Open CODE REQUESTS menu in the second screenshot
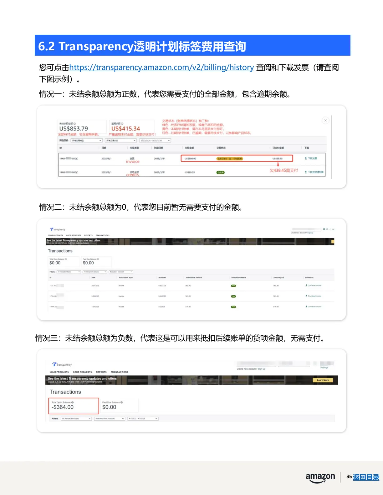 point(74,235)
